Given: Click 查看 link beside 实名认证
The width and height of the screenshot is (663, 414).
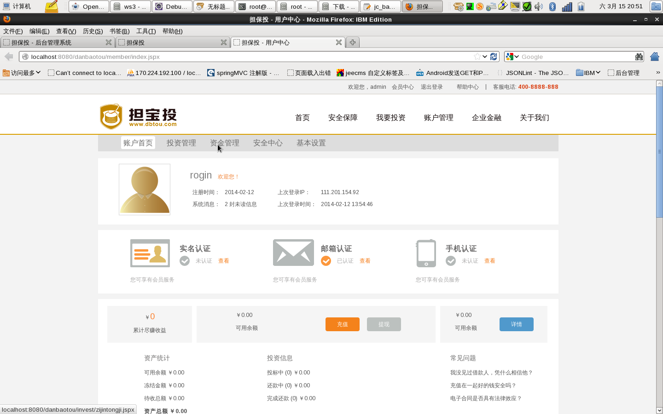Looking at the screenshot, I should pyautogui.click(x=224, y=261).
